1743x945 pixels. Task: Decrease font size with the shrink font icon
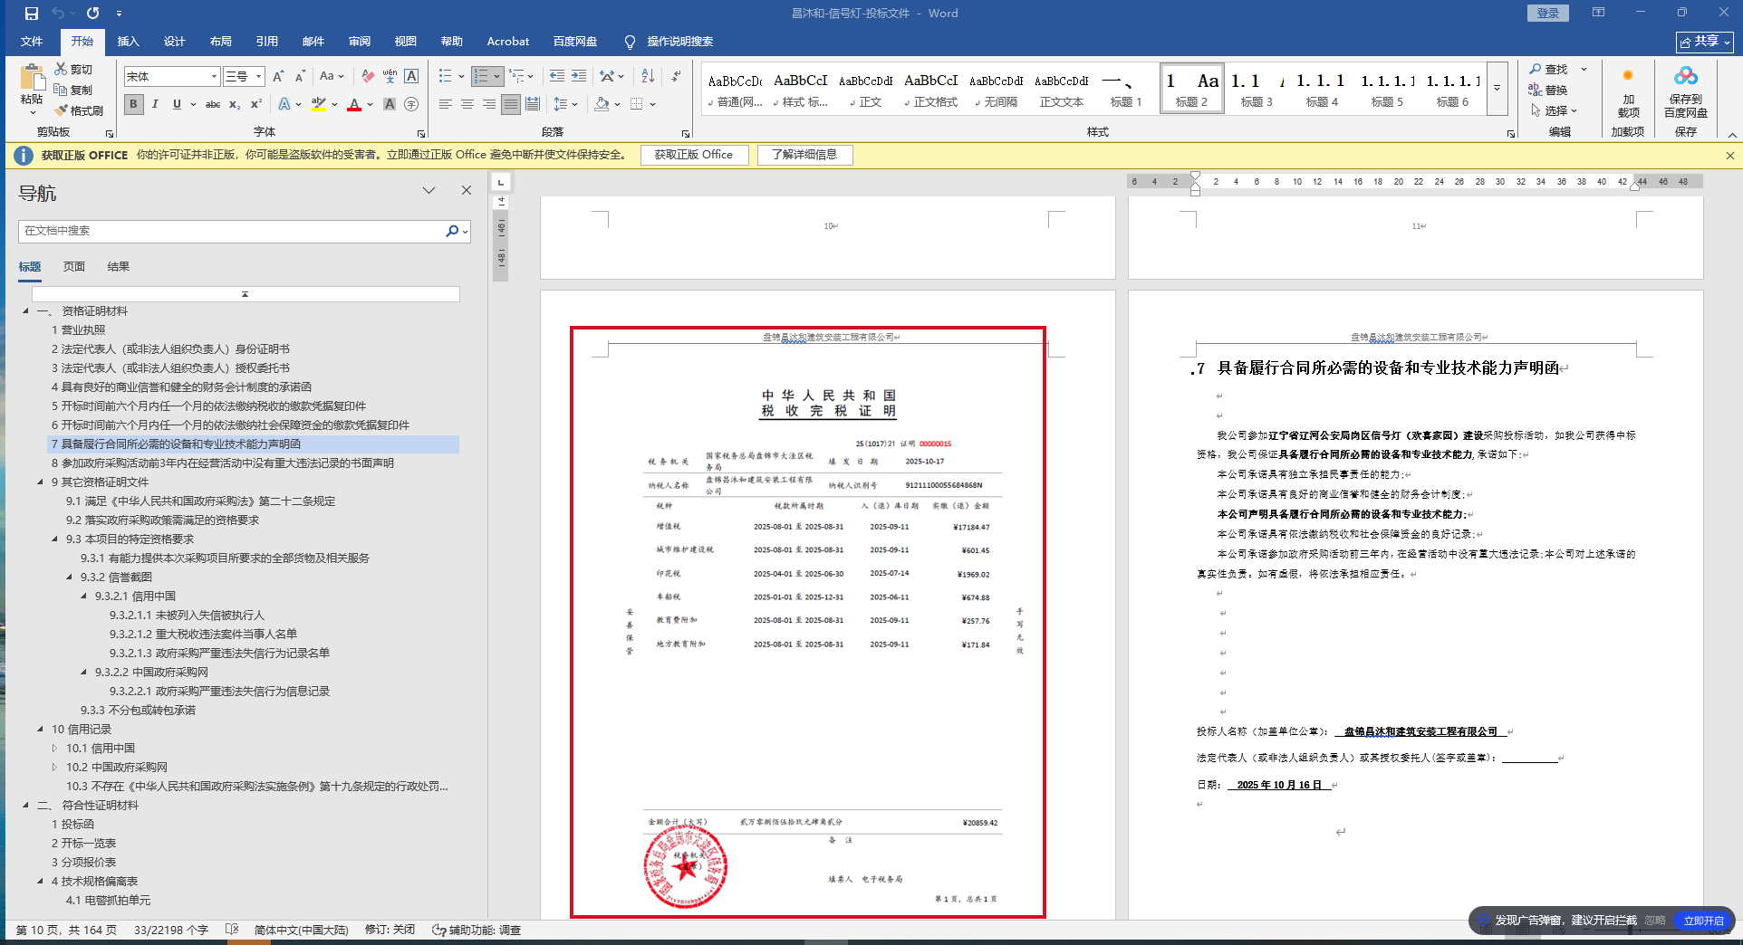[300, 76]
